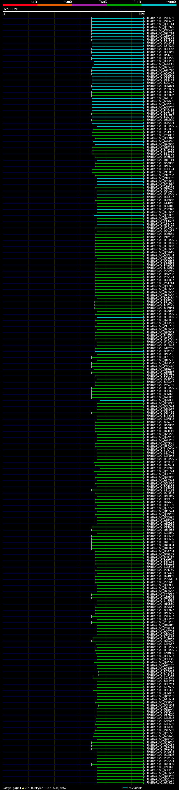This screenshot has height=790, width=179.
Task: Select the UniRef100_A7XKE1 label
Action: click(160, 782)
